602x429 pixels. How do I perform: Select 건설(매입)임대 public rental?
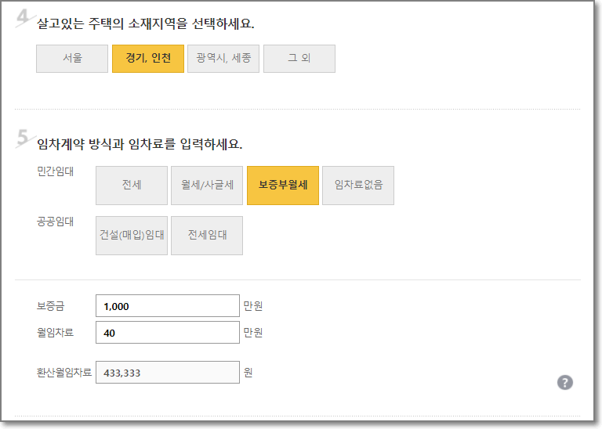coord(132,236)
